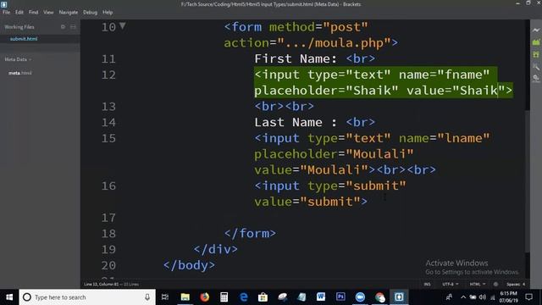Click the Brackets app icon in title bar
This screenshot has width=542, height=305.
click(3, 4)
